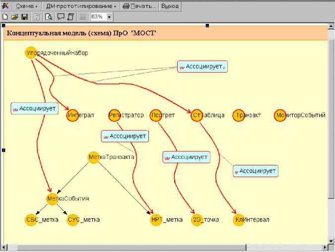This screenshot has width=335, height=252.
Task: Select the МеткаТранзакта node
Action: pos(93,157)
